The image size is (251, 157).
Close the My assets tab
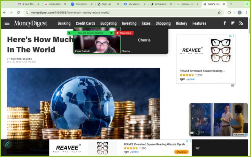pos(144,4)
